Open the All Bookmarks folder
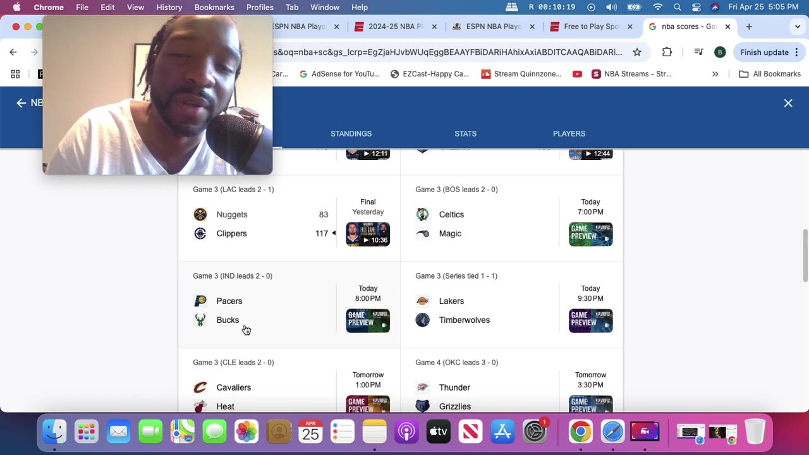 click(770, 74)
